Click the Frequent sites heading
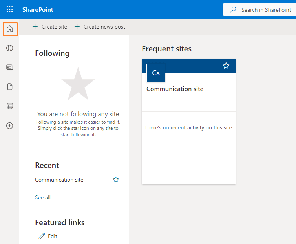 coord(167,49)
